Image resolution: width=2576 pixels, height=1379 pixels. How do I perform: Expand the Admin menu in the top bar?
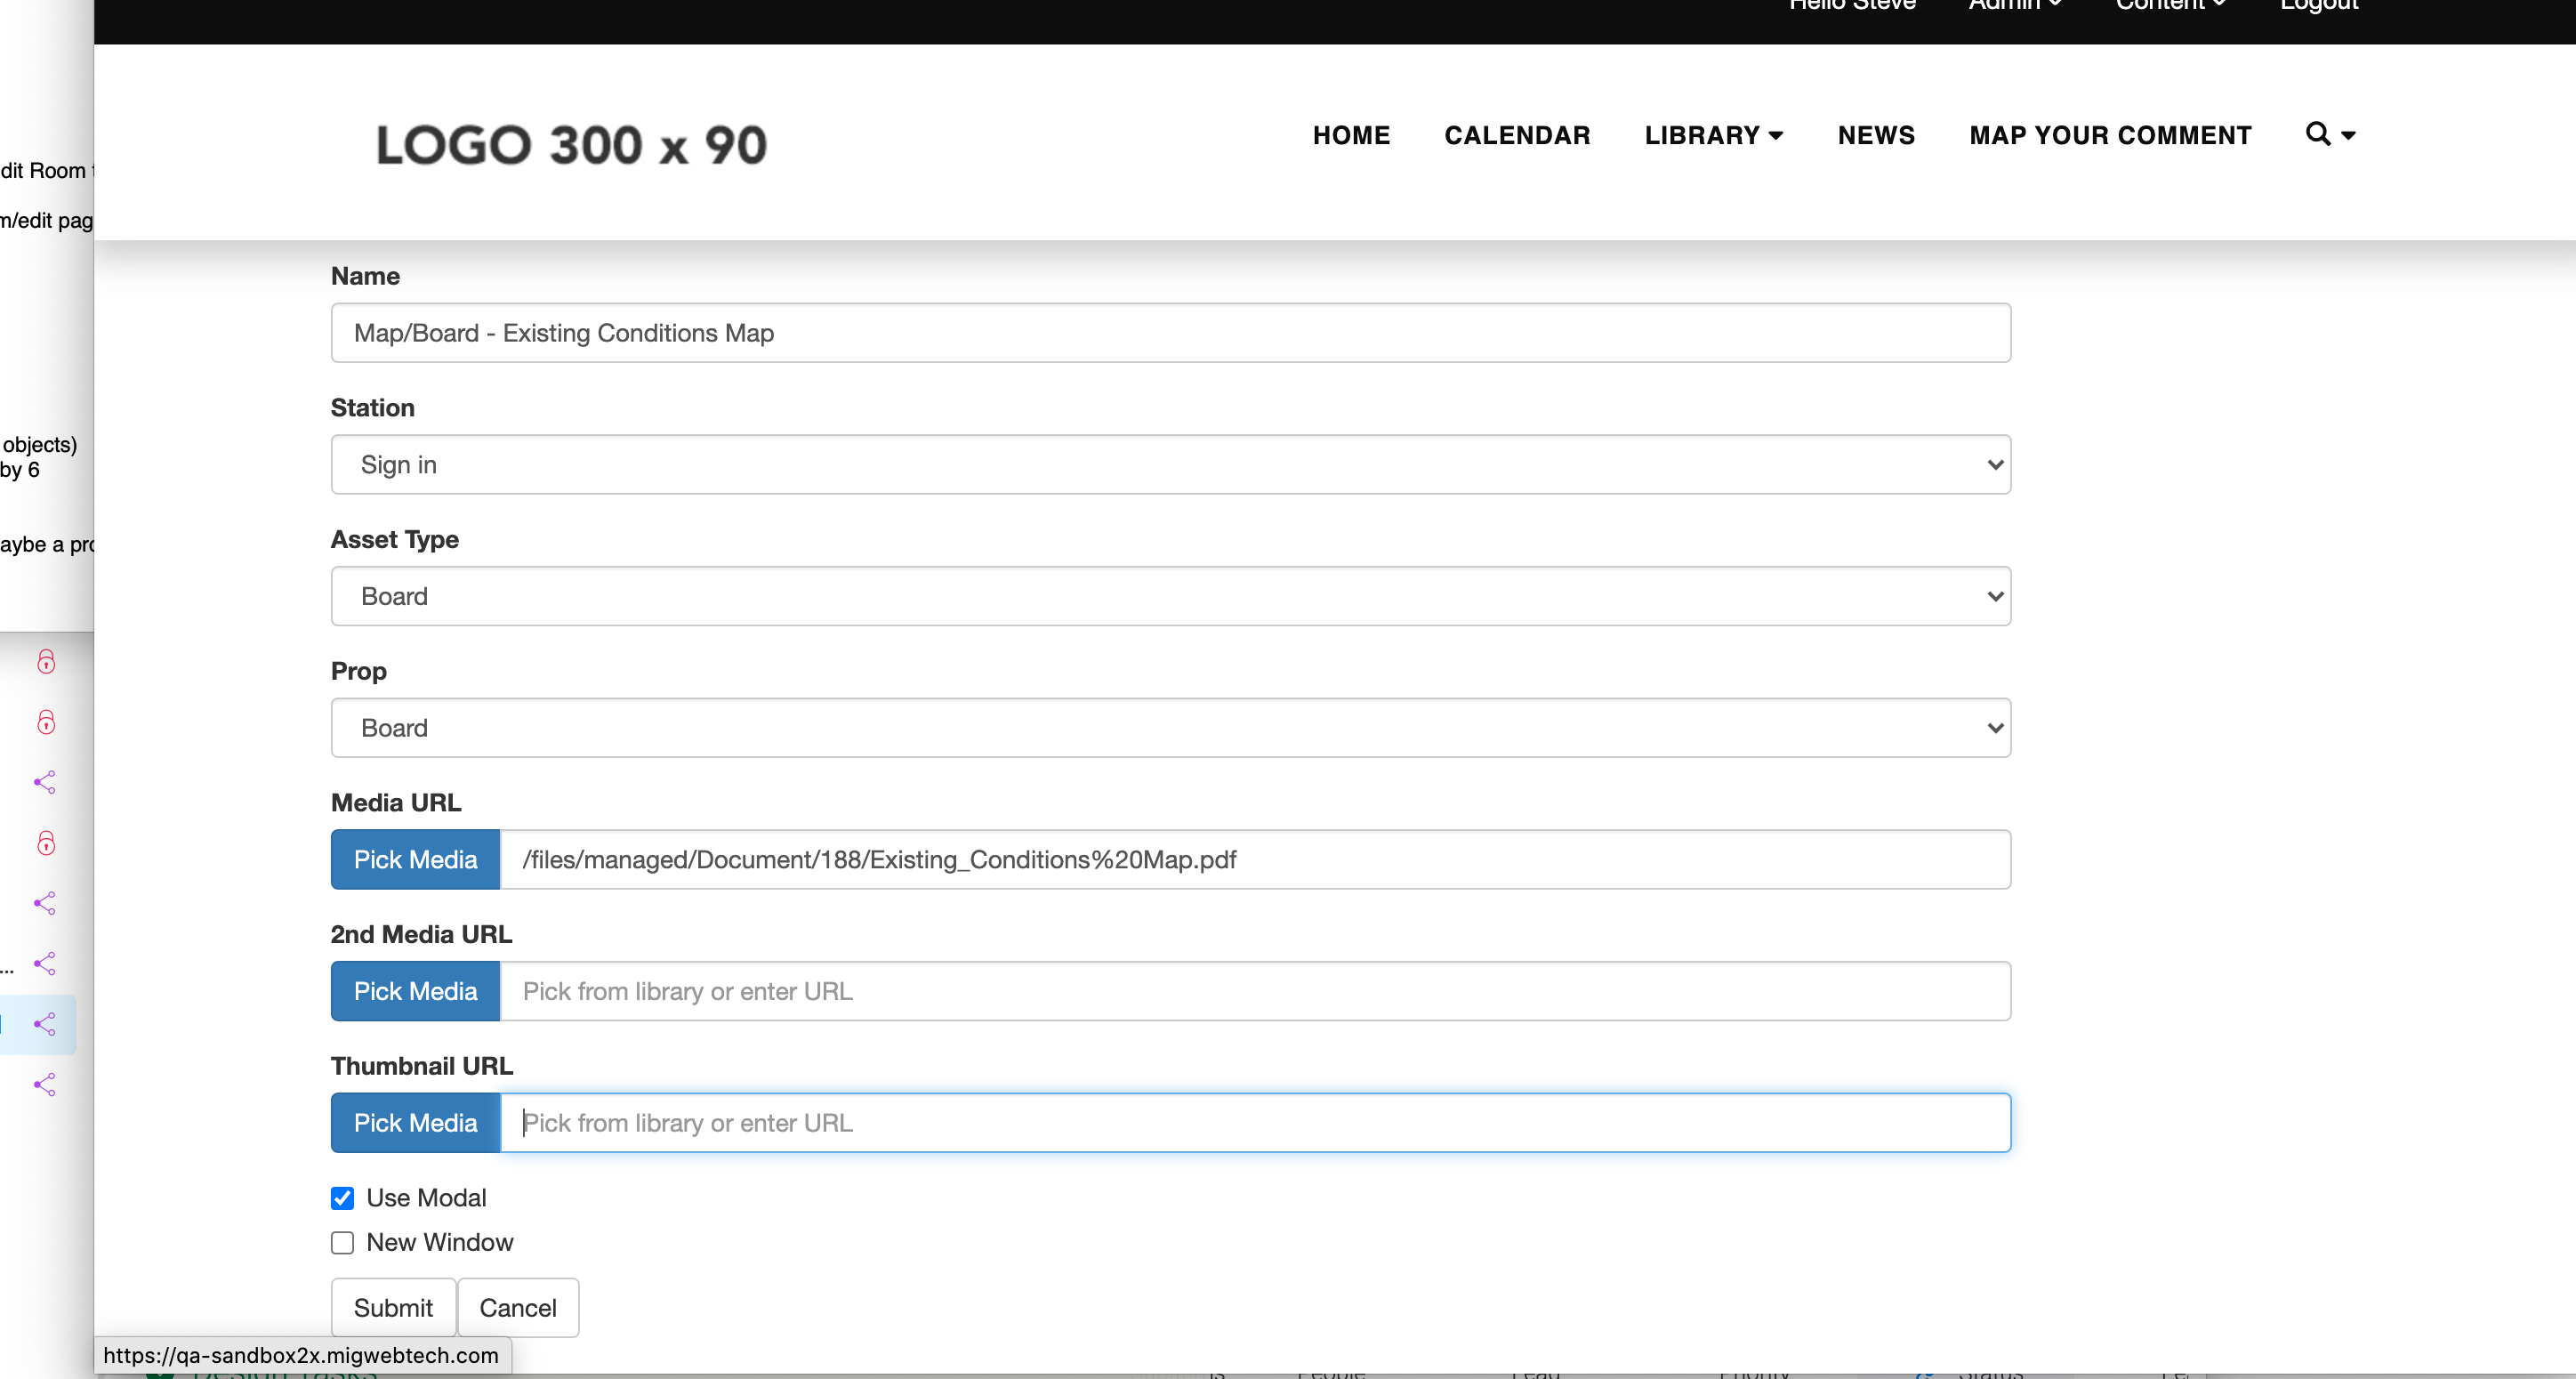[2014, 5]
